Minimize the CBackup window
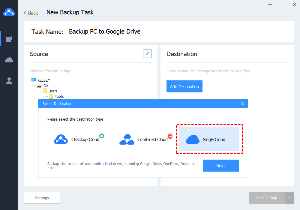The image size is (300, 210). (282, 6)
